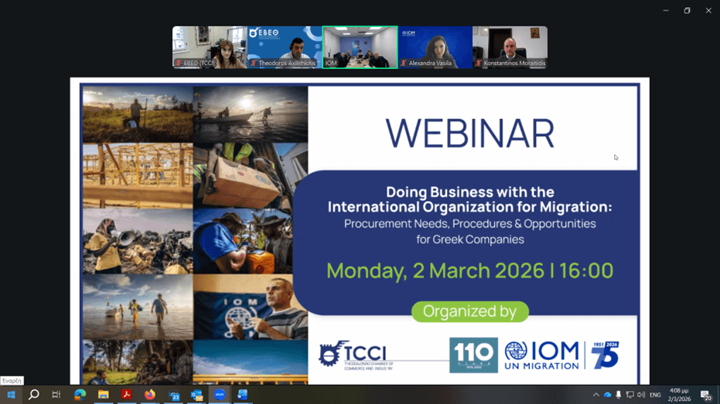The height and width of the screenshot is (404, 720).
Task: Open OneDrive cloud icon in system tray
Action: [x=607, y=395]
